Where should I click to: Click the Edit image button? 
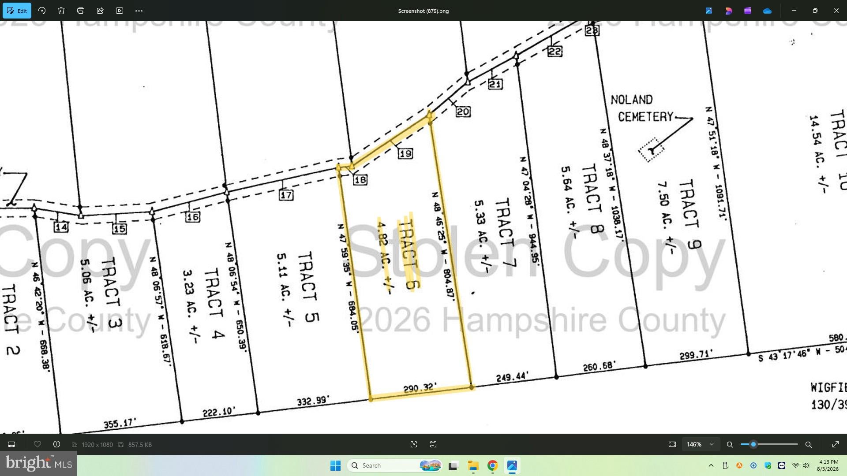(x=17, y=11)
